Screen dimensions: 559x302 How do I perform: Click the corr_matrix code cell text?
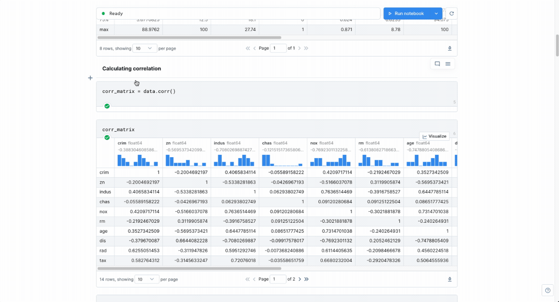(118, 130)
